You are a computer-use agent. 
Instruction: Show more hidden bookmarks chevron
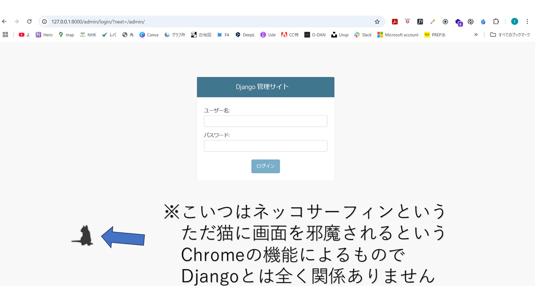pos(476,35)
